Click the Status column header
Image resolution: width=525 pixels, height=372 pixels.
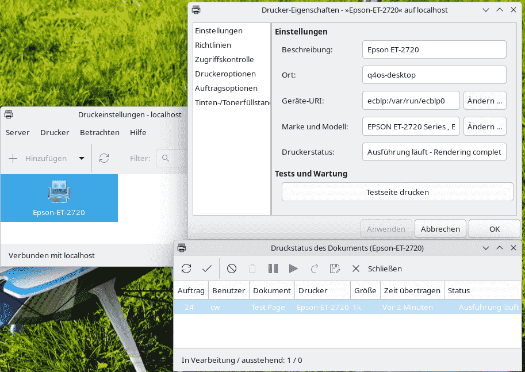pos(459,290)
